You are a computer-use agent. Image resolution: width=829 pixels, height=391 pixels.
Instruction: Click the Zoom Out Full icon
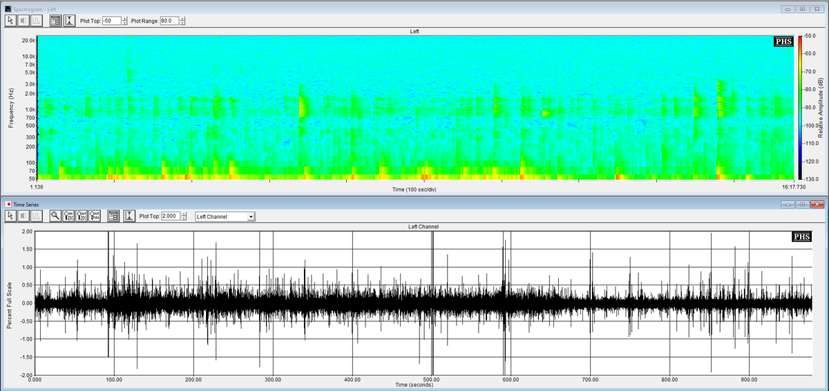tap(95, 216)
